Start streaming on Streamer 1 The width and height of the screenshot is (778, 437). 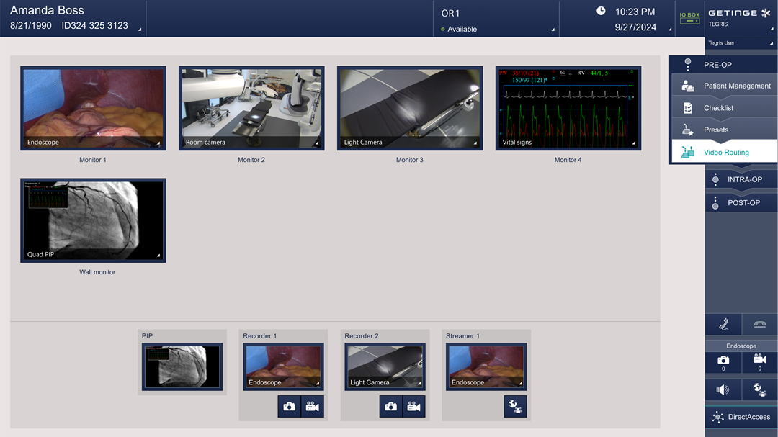515,407
